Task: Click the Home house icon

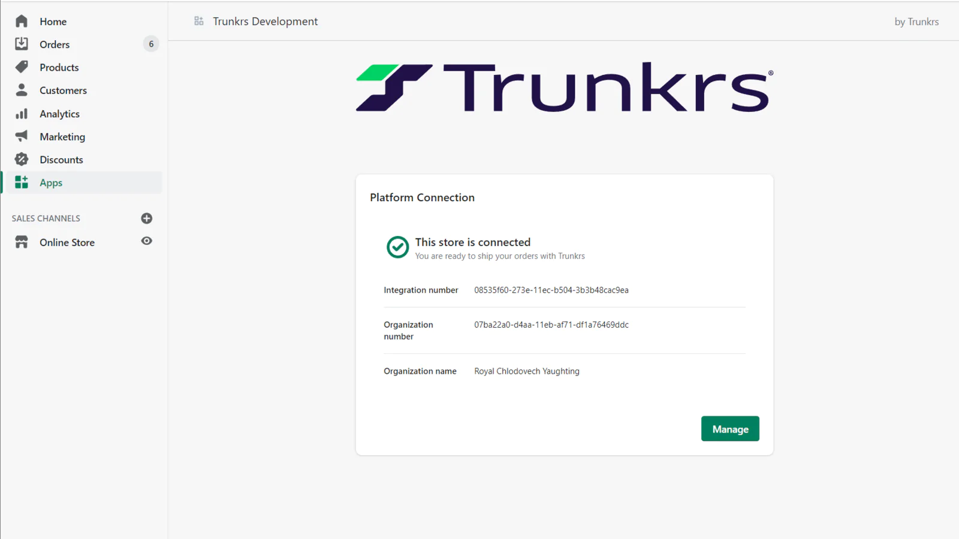Action: (x=22, y=21)
